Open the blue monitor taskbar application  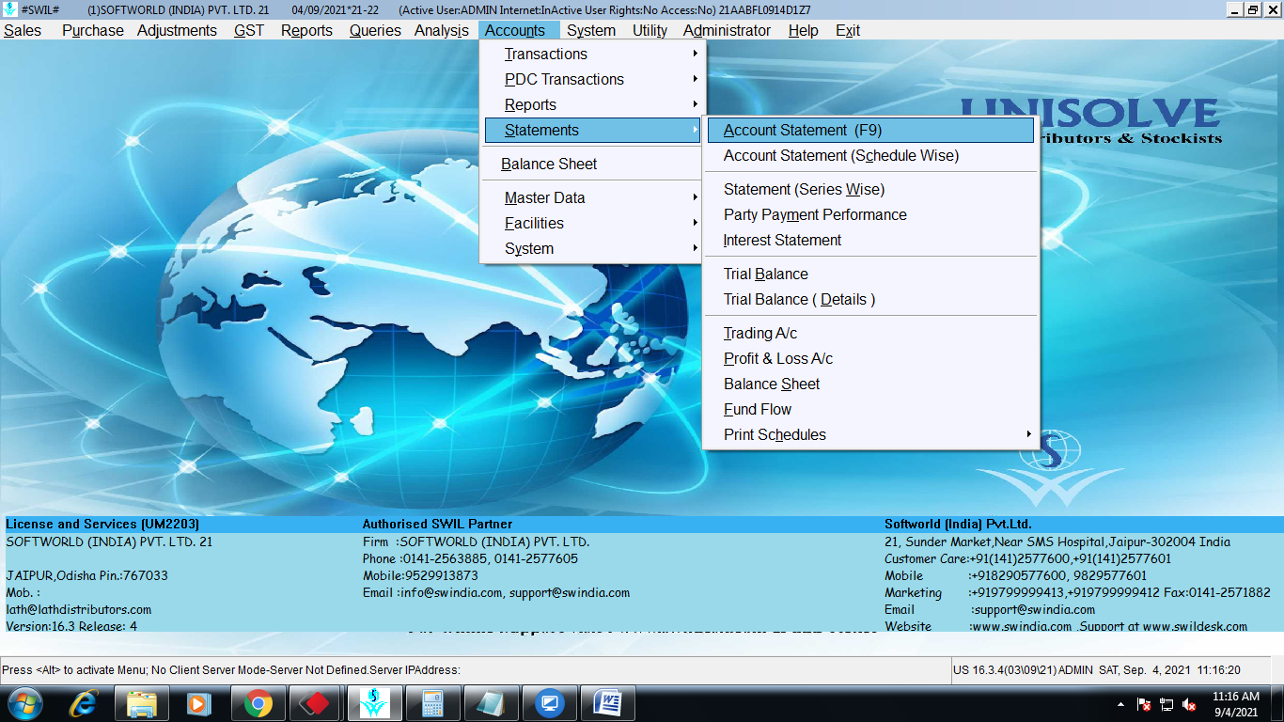coord(549,703)
